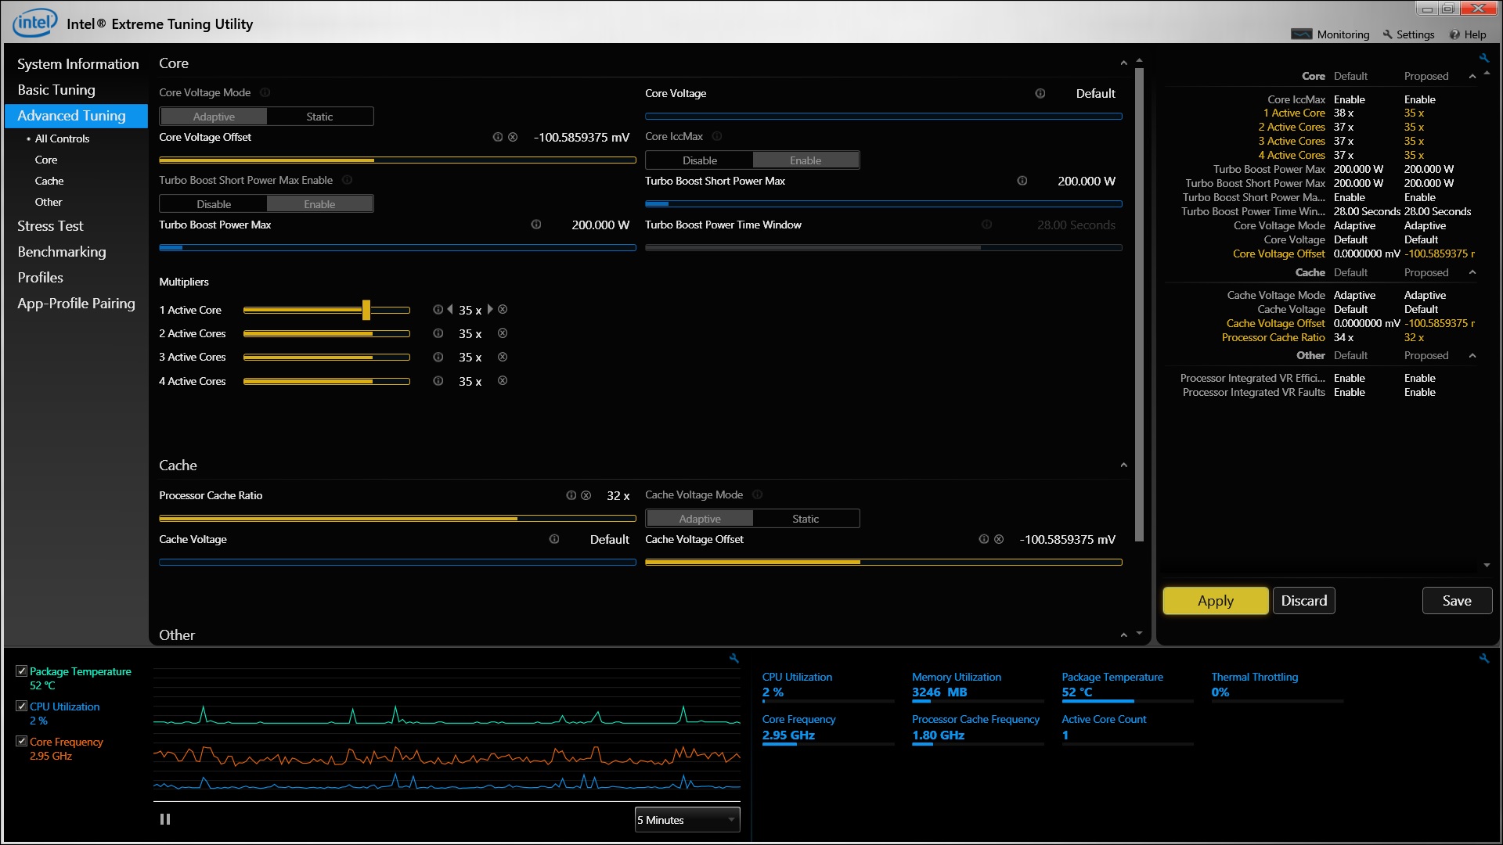Click info icon beside Core Voltage Offset
1503x845 pixels.
497,137
